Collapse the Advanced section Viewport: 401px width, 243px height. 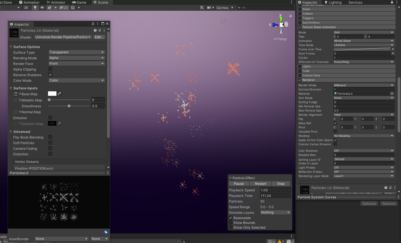tap(11, 132)
